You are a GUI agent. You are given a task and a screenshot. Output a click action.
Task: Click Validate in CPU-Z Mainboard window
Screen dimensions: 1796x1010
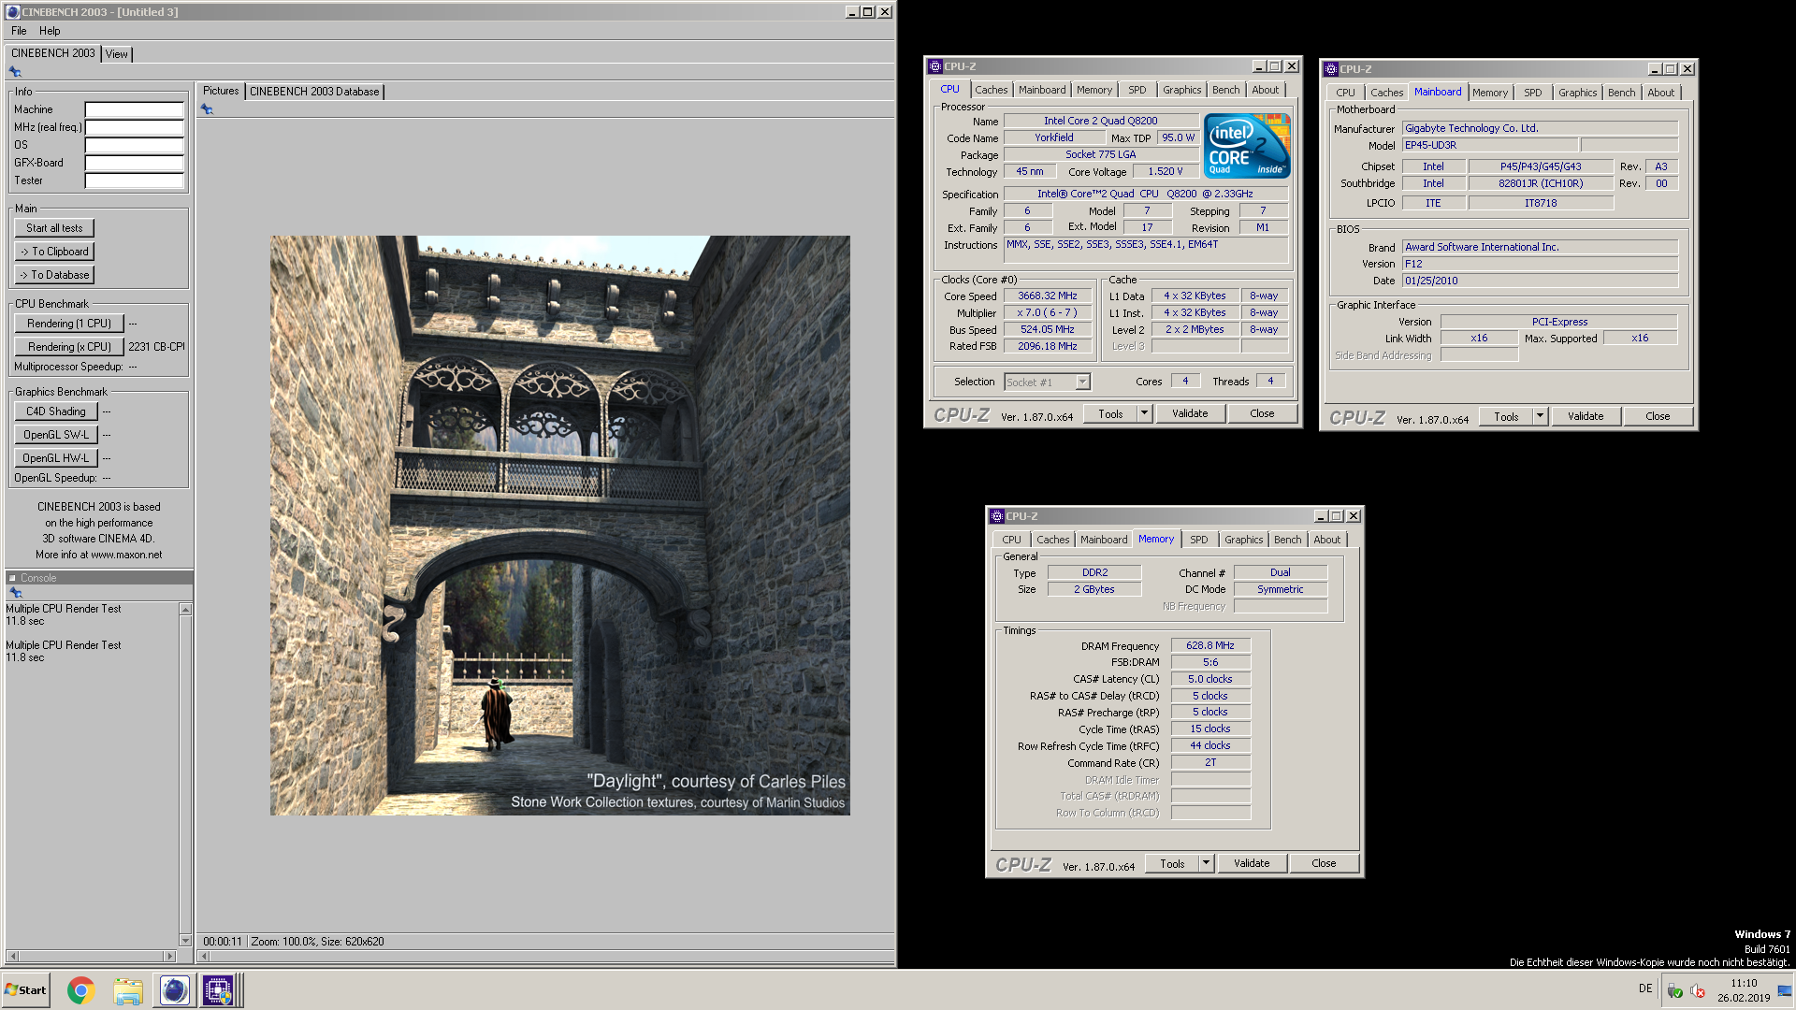[1586, 416]
